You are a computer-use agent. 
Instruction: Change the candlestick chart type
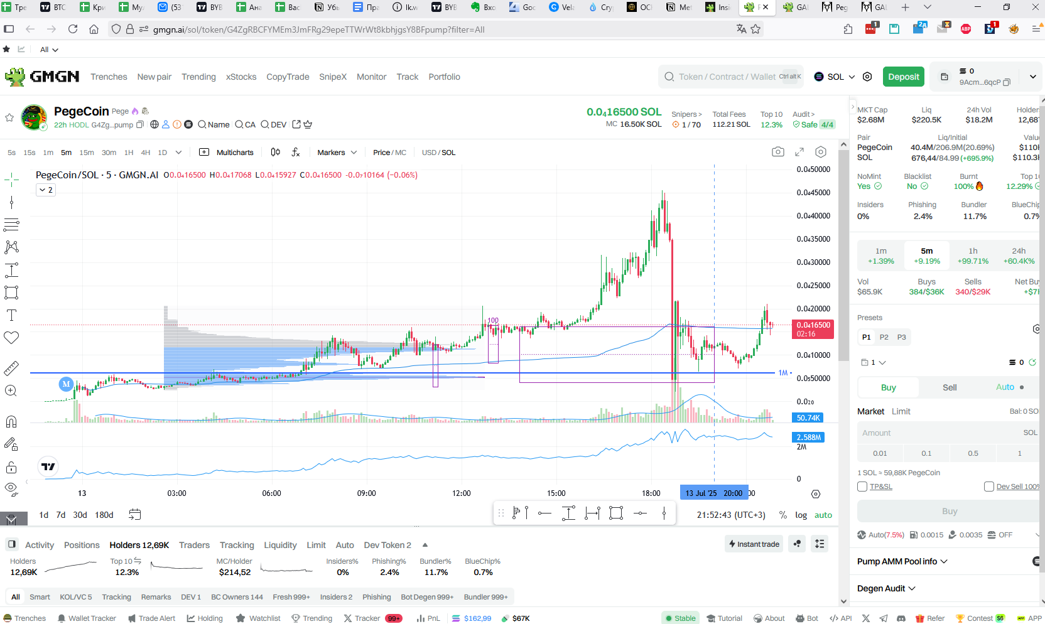point(276,152)
